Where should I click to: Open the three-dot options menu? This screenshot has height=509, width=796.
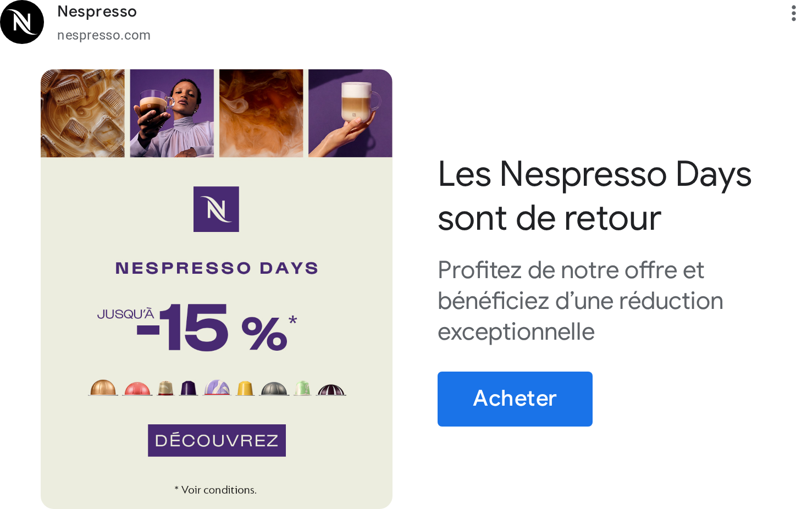(793, 12)
